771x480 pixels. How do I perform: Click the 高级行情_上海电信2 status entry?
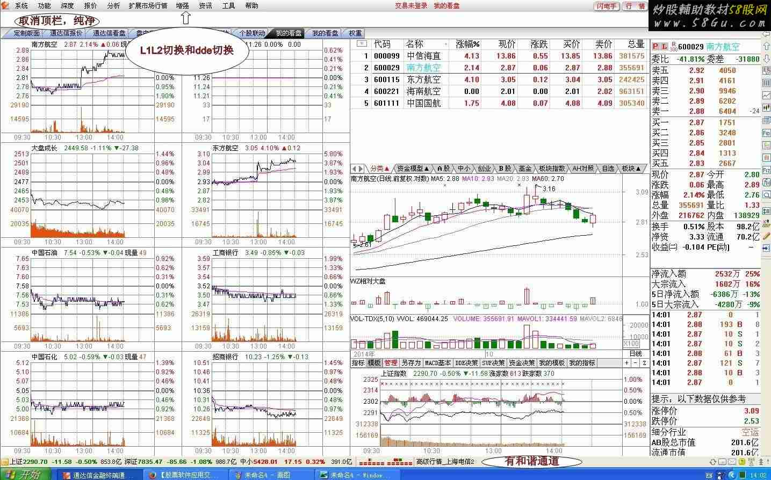445,462
